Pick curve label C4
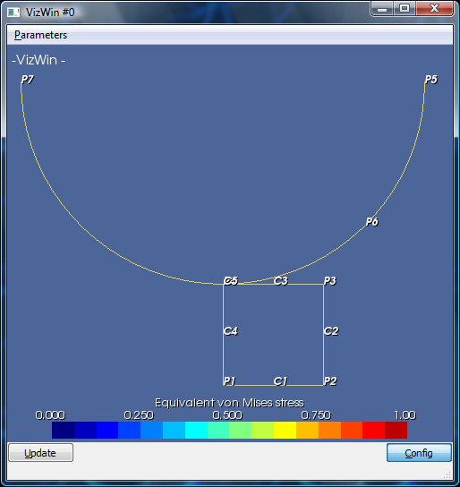The image size is (460, 487). [231, 331]
